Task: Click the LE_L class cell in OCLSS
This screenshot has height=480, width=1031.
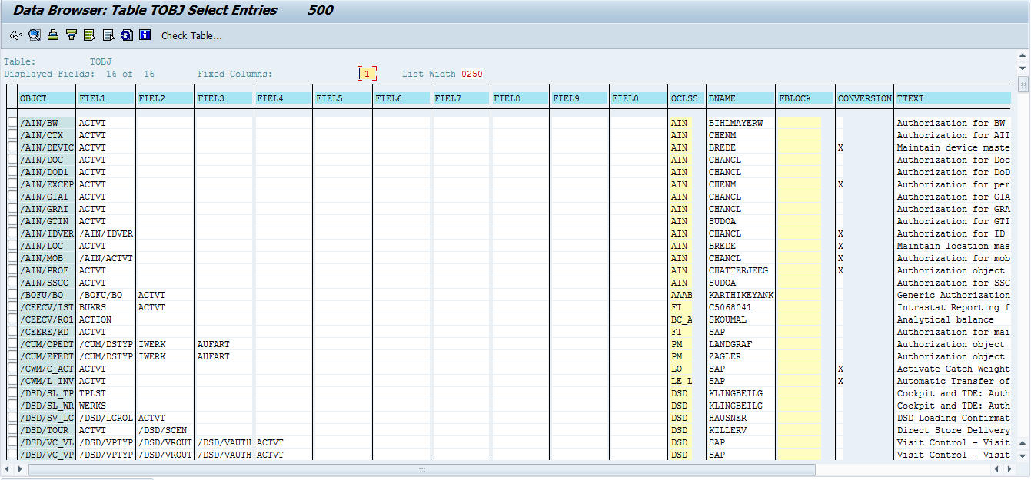Action: (681, 381)
